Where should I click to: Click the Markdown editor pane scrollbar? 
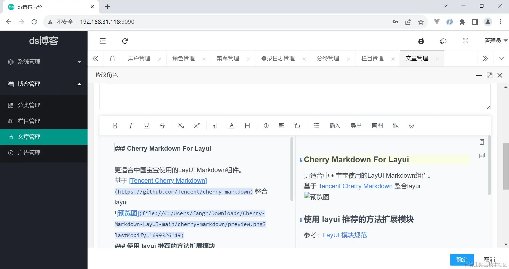pos(292,169)
